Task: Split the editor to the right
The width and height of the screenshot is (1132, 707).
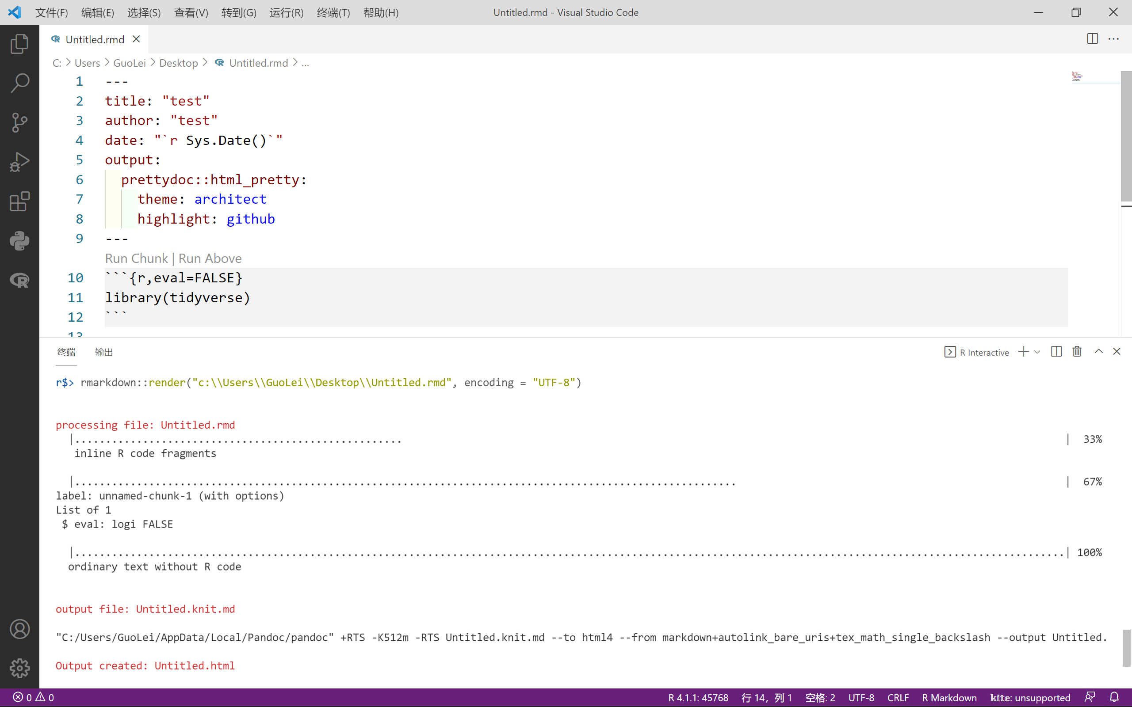Action: pyautogui.click(x=1092, y=39)
